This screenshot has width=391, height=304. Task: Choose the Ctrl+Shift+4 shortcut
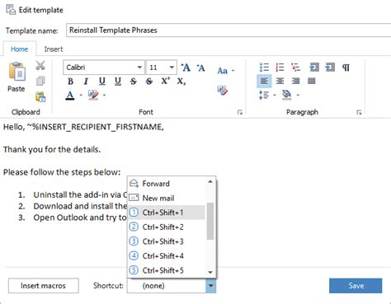[167, 256]
